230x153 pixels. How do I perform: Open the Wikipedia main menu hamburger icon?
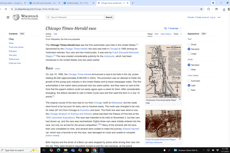8,17
